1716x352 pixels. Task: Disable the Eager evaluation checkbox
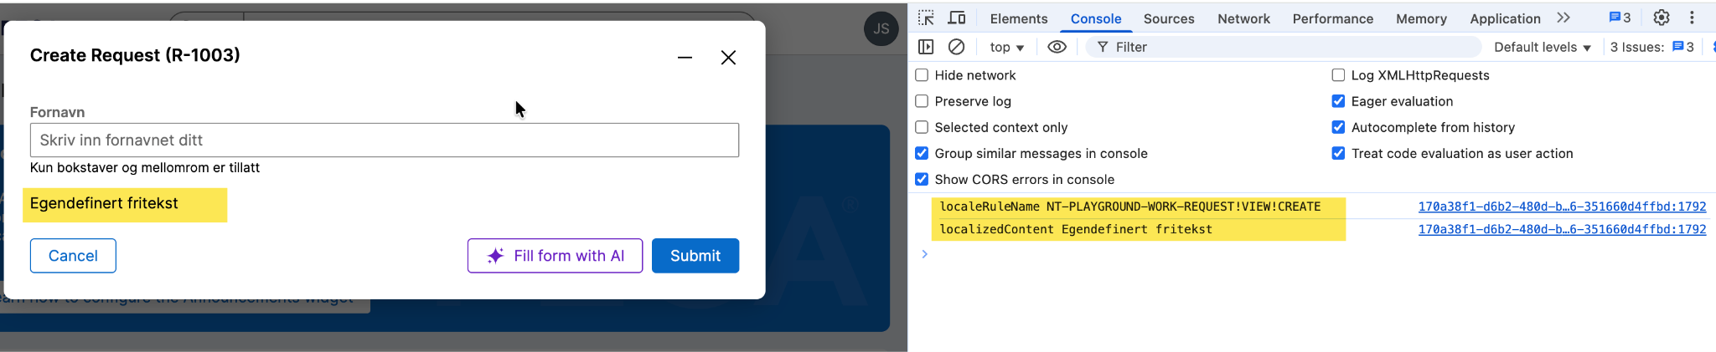(1338, 101)
